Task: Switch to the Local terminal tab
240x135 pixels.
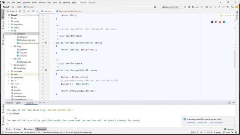Action: [18, 103]
